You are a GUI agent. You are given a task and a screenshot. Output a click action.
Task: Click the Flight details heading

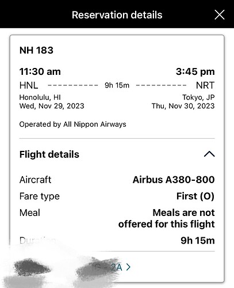tap(49, 154)
